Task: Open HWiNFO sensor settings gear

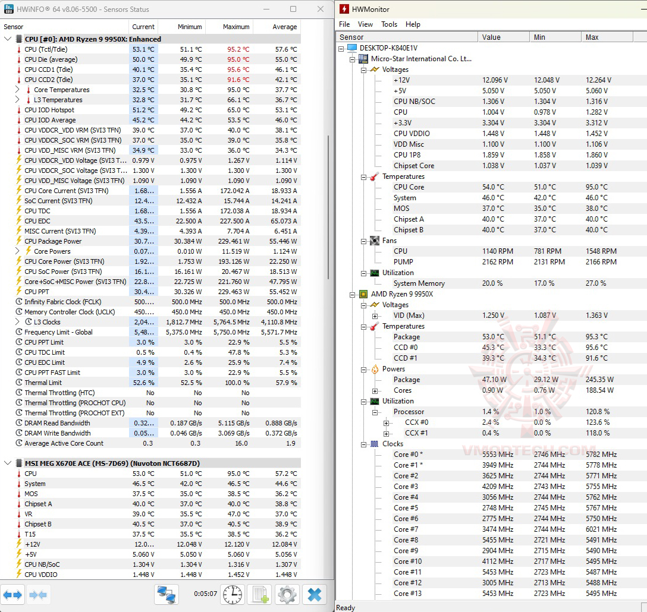Action: tap(287, 595)
